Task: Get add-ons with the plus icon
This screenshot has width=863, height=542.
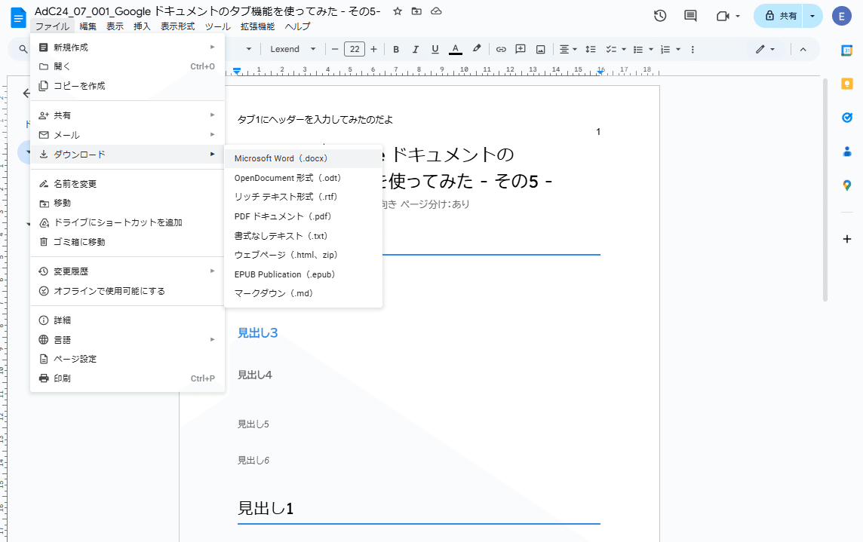Action: click(846, 239)
